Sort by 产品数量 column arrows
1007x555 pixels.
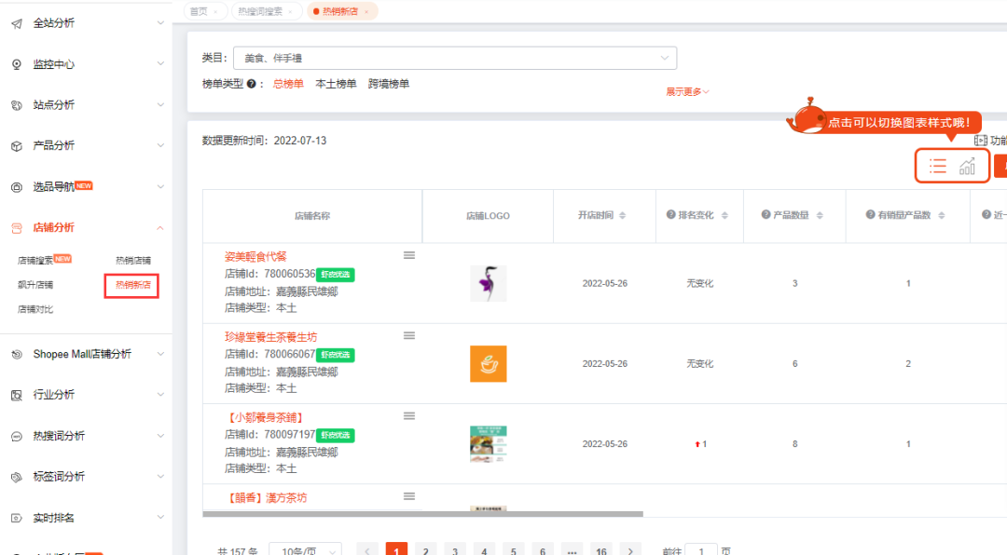[820, 216]
